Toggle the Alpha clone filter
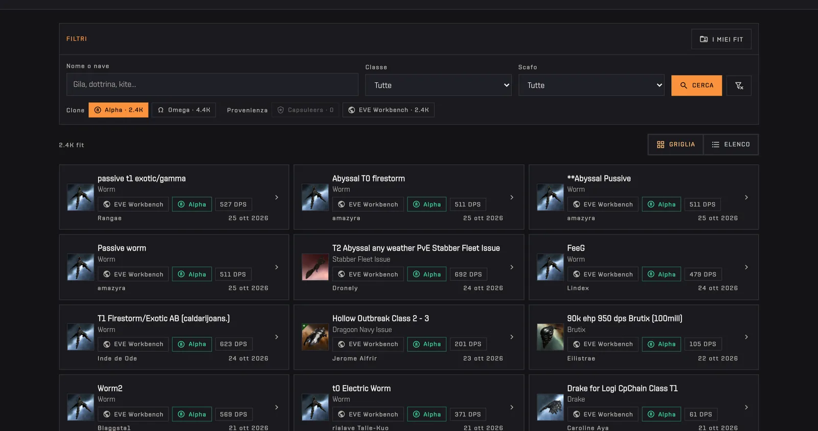 coord(119,110)
